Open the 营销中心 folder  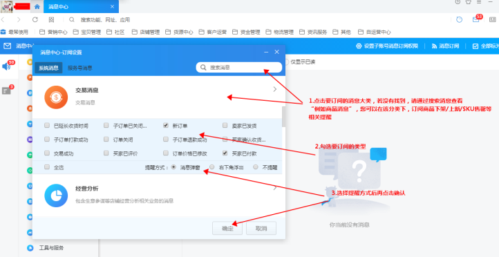click(53, 32)
